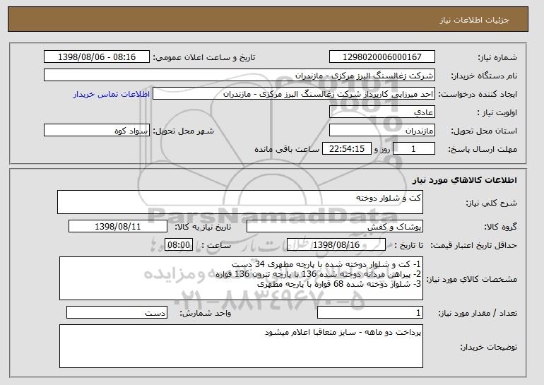The width and height of the screenshot is (544, 385).
Task: Select the priority field عادی
Action: 382,112
